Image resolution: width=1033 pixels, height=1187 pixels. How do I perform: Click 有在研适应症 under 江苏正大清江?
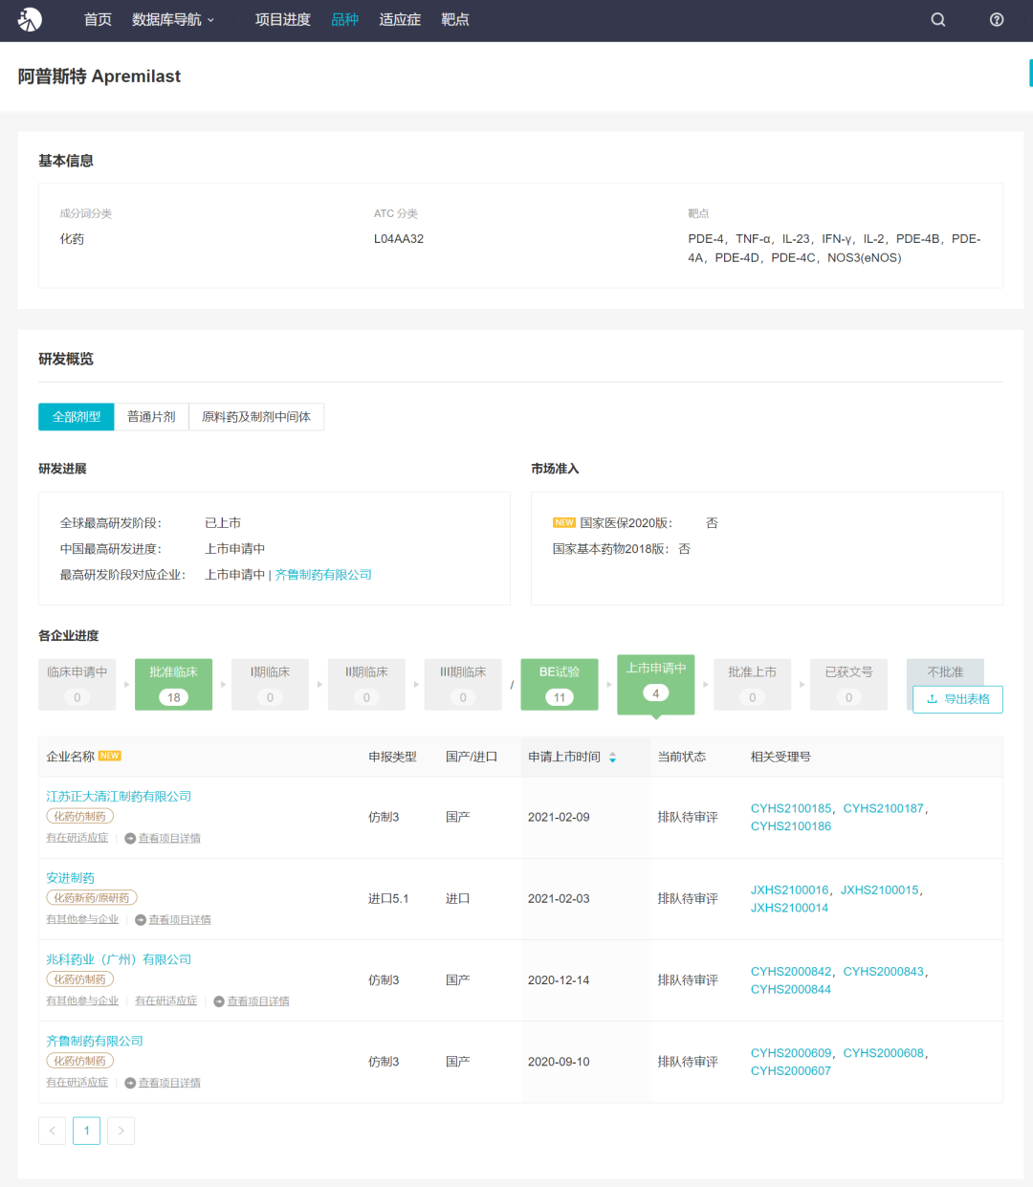pos(77,838)
